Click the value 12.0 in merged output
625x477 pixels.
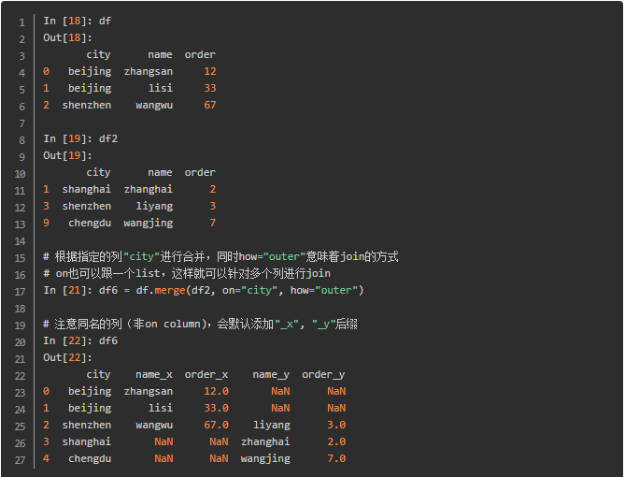(216, 391)
